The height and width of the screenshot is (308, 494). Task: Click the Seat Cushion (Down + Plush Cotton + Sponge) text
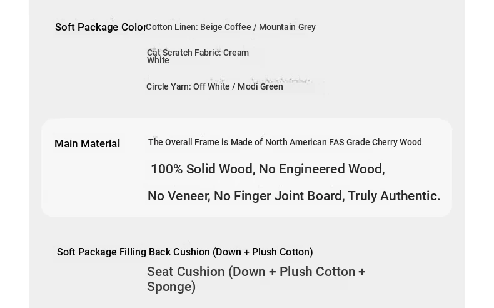pos(256,279)
